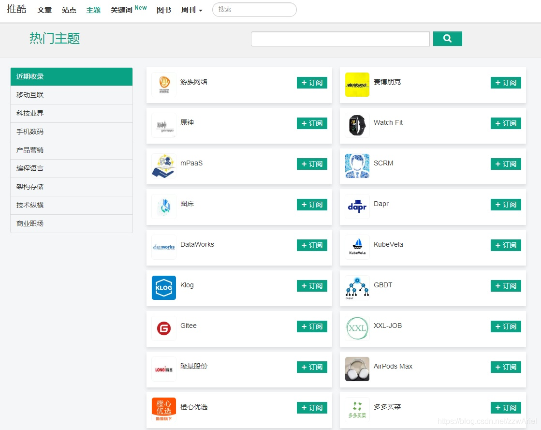Click 订阅 for KubeVela
Screen dimensions: 541x430
(x=506, y=245)
